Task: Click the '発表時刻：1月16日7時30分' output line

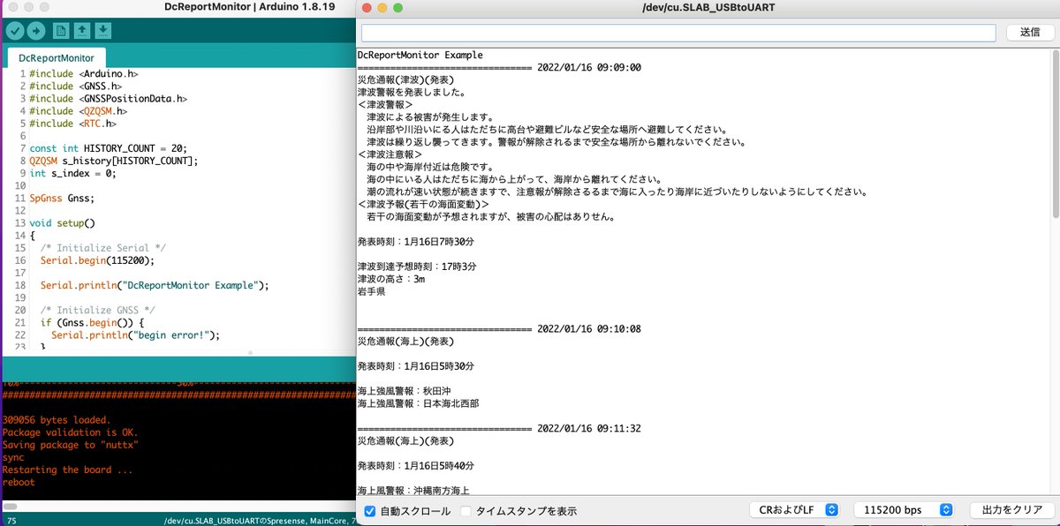Action: click(x=415, y=241)
